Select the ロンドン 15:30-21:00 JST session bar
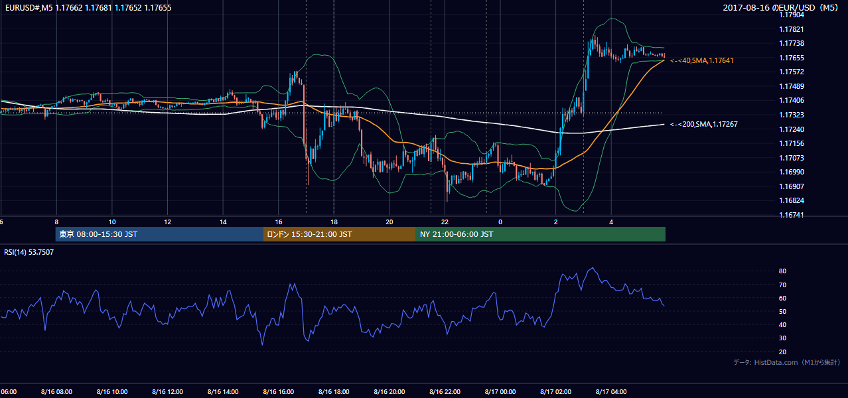 pyautogui.click(x=340, y=234)
